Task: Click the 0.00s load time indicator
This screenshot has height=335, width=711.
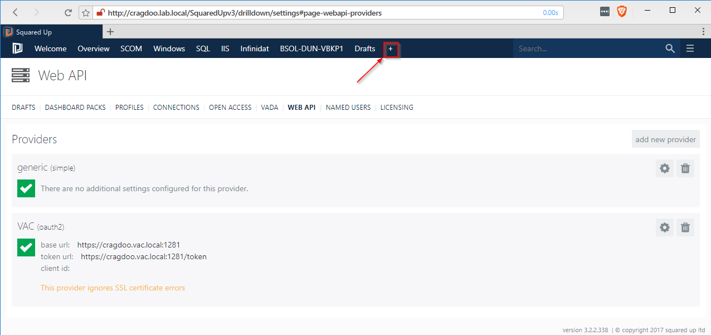Action: 551,12
